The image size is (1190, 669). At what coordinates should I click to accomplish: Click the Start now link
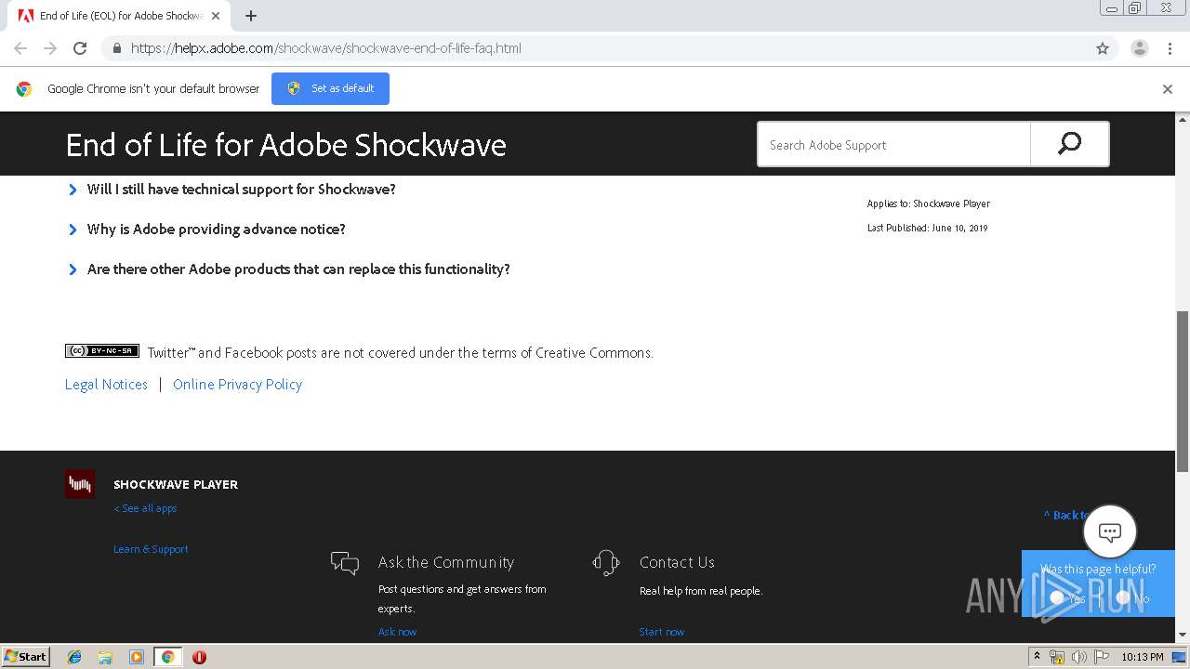coord(661,632)
